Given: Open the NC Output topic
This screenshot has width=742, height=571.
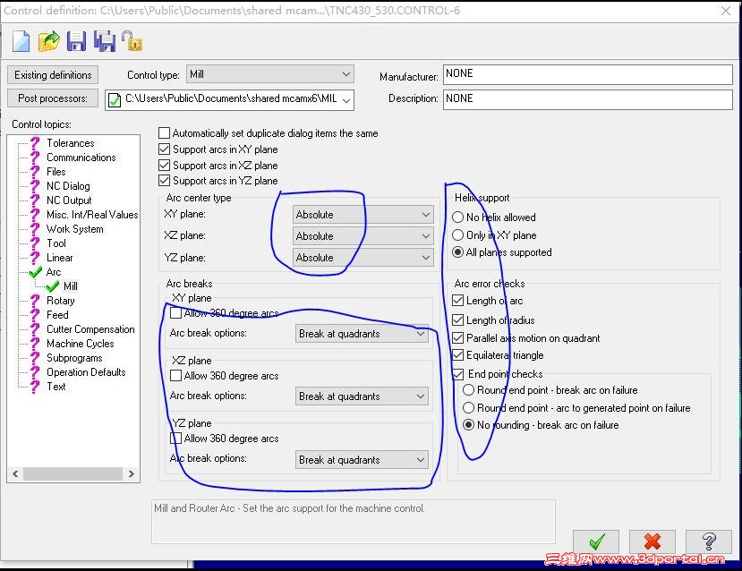Looking at the screenshot, I should click(69, 200).
